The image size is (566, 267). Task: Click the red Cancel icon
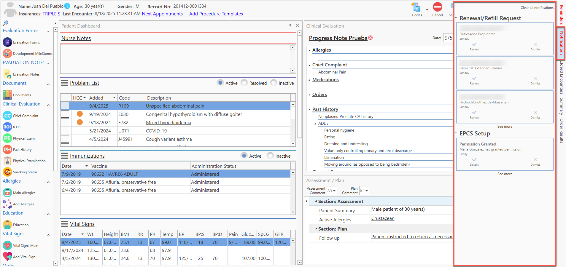click(438, 7)
